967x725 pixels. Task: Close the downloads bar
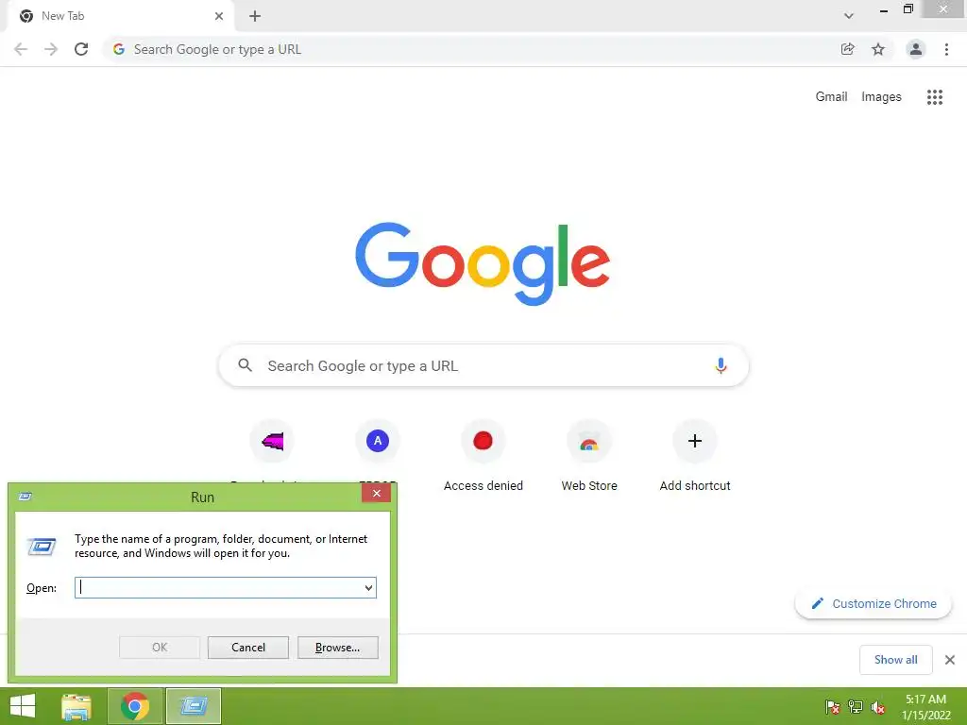tap(950, 660)
